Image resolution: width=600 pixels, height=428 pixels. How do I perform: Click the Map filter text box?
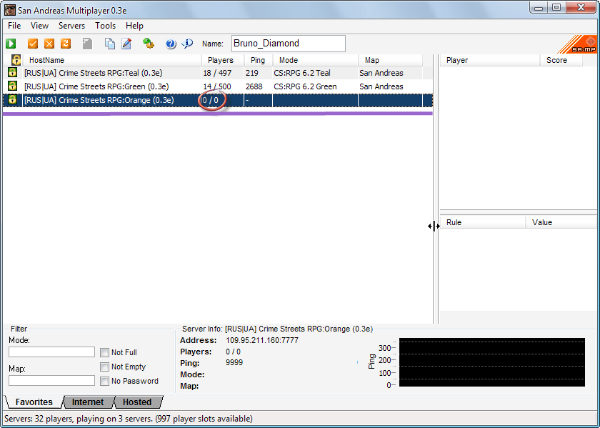coord(51,381)
